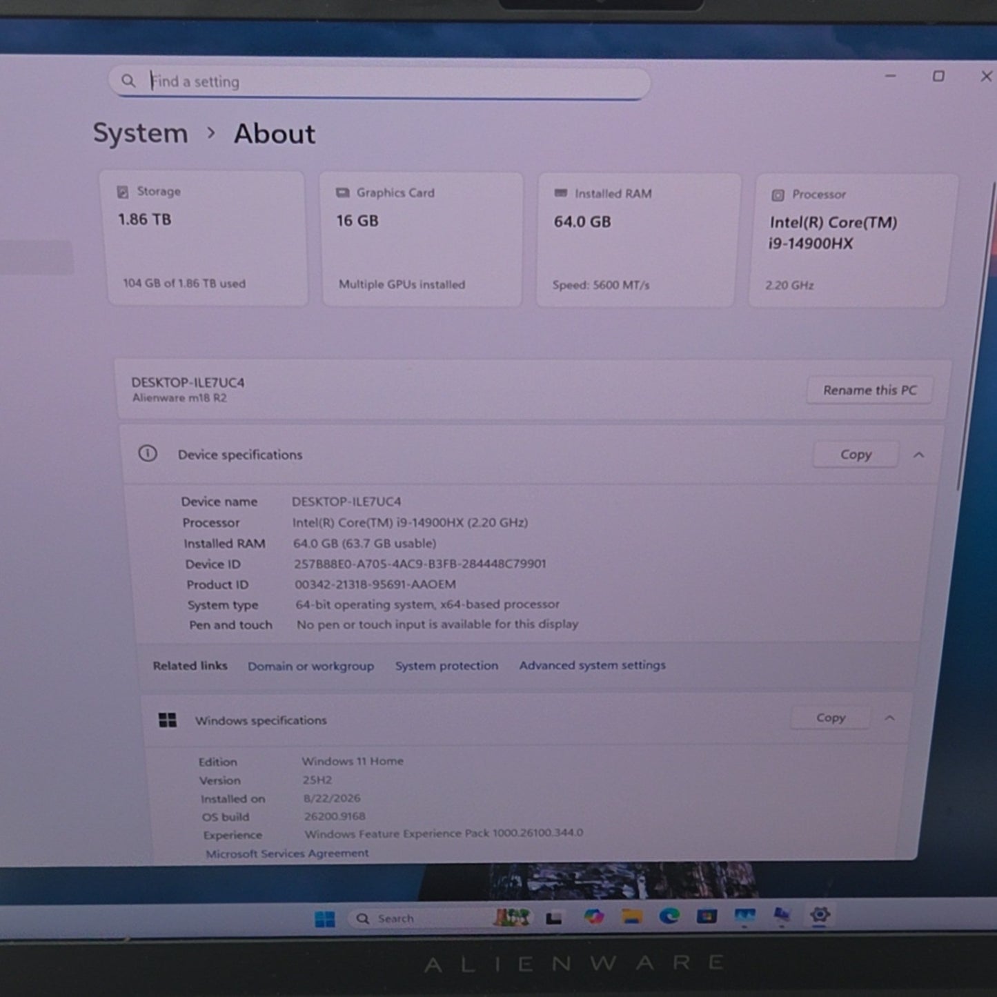
Task: Click the Windows logo beside Windows specifications
Action: coord(168,720)
